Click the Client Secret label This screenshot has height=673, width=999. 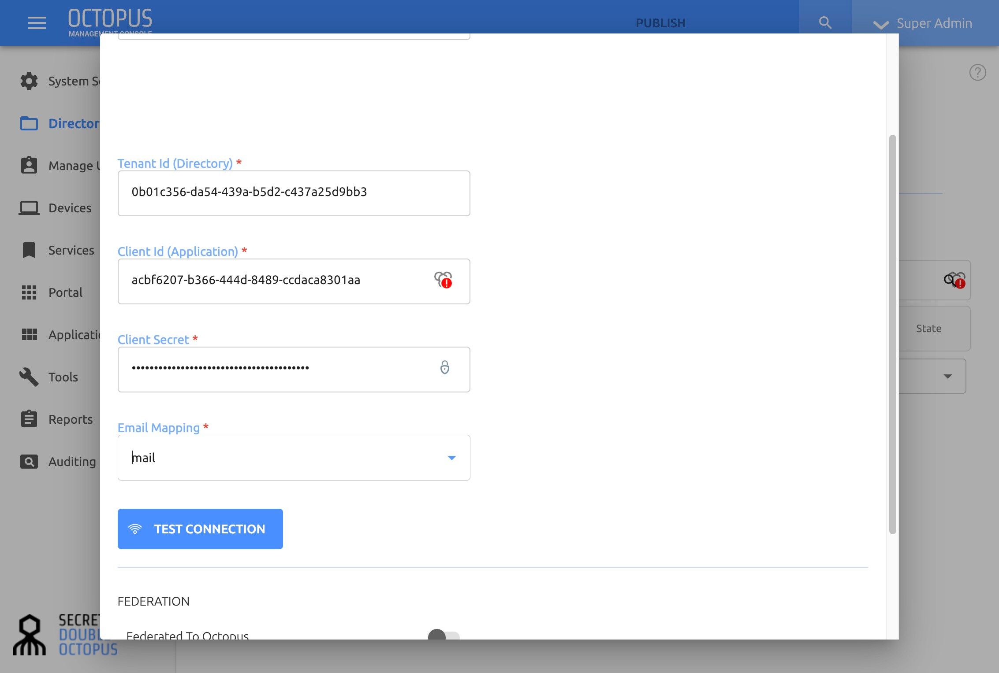pyautogui.click(x=153, y=340)
